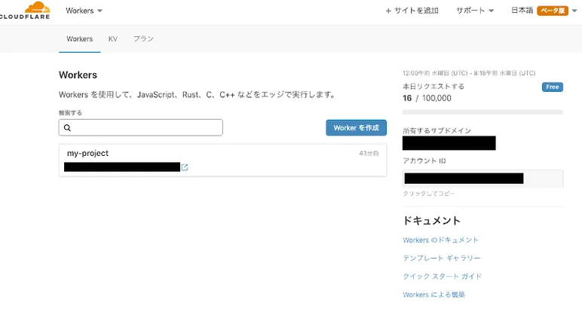Click the redacted subdomain under 所有するサブドメイン
Screen dimensions: 582x309
(449, 143)
